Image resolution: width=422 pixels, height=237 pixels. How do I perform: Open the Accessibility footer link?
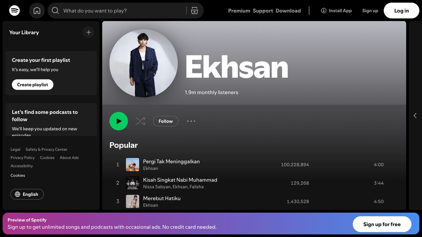click(22, 166)
